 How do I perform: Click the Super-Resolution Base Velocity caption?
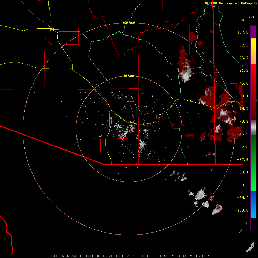(130, 256)
